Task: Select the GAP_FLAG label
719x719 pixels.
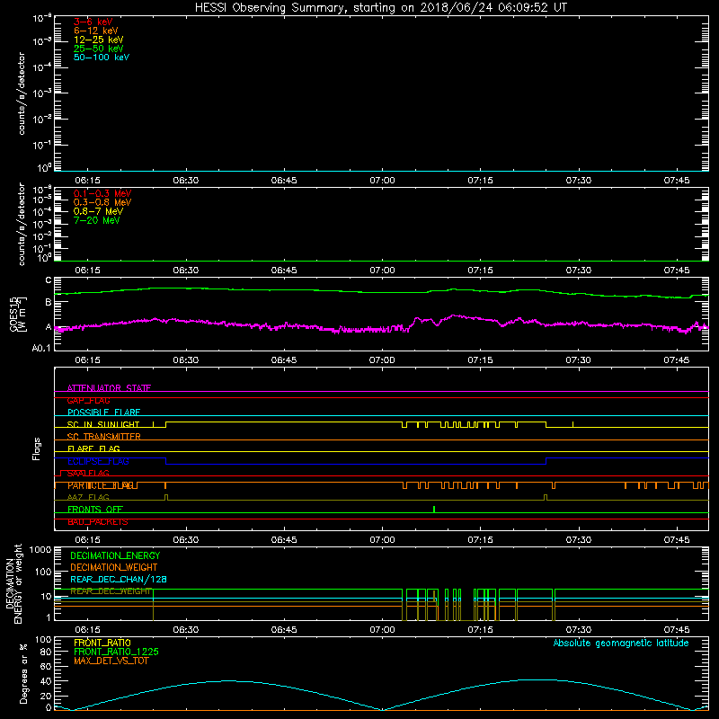Action: pos(88,400)
